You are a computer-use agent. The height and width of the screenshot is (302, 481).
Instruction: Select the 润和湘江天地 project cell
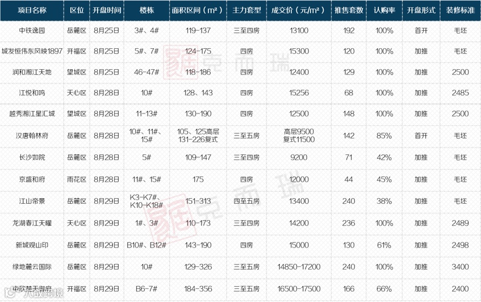click(32, 72)
